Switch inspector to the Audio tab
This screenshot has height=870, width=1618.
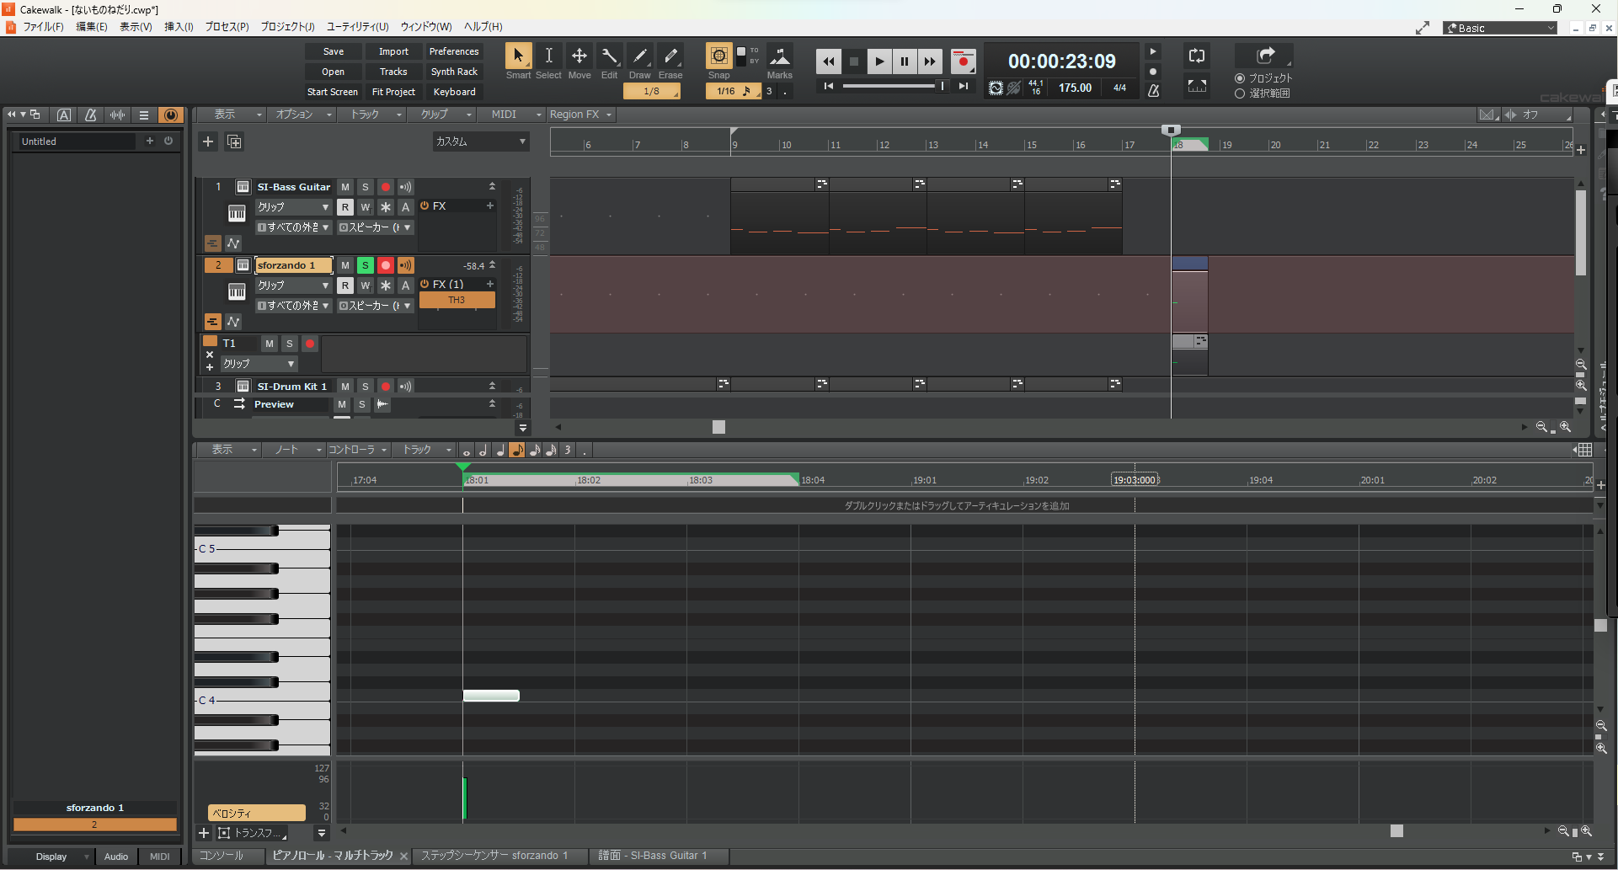click(116, 857)
